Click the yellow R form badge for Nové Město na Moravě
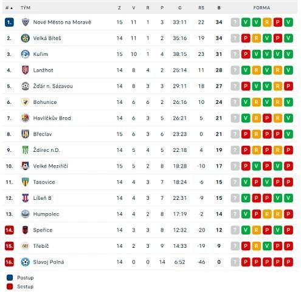This screenshot has width=301, height=294. (x=267, y=22)
